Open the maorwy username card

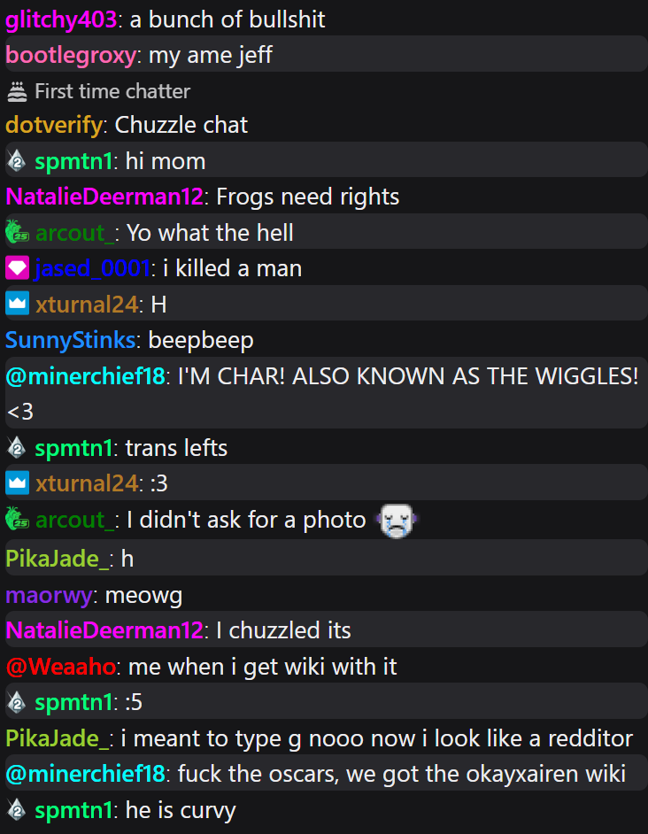coord(49,595)
